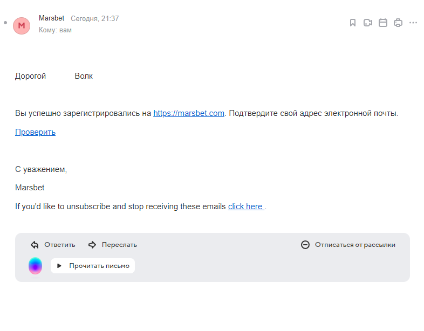Click the colorful voice assistant orb

click(x=36, y=266)
